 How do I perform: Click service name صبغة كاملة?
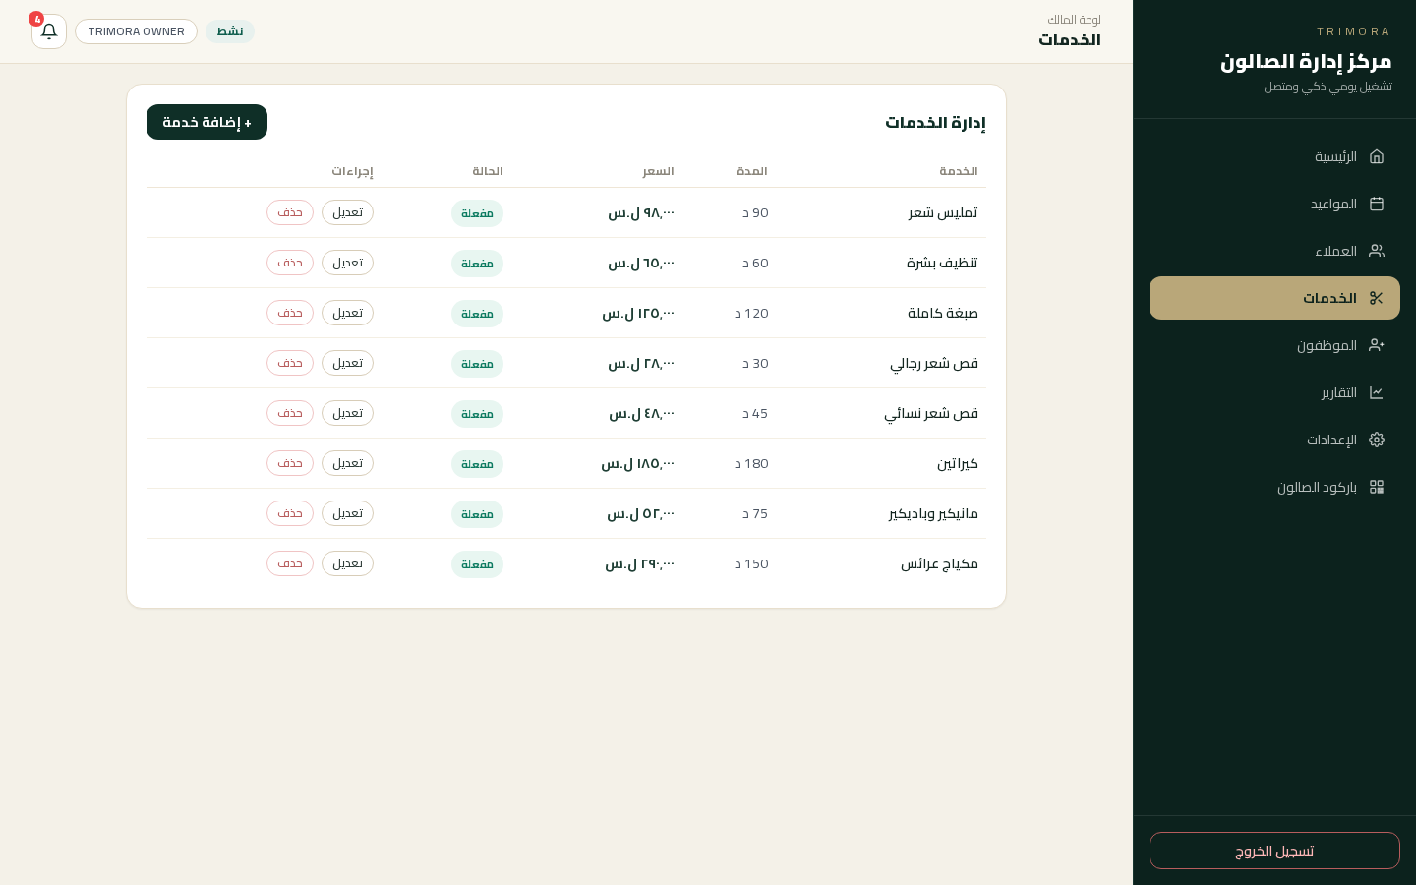(943, 314)
